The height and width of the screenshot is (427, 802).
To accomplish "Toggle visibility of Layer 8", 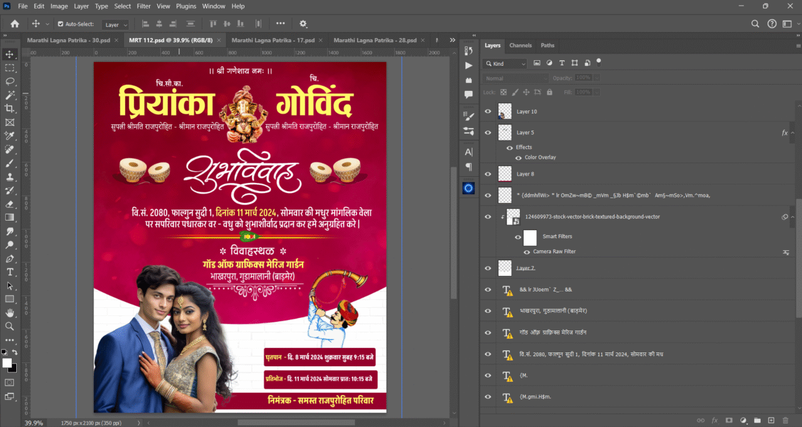I will [488, 174].
